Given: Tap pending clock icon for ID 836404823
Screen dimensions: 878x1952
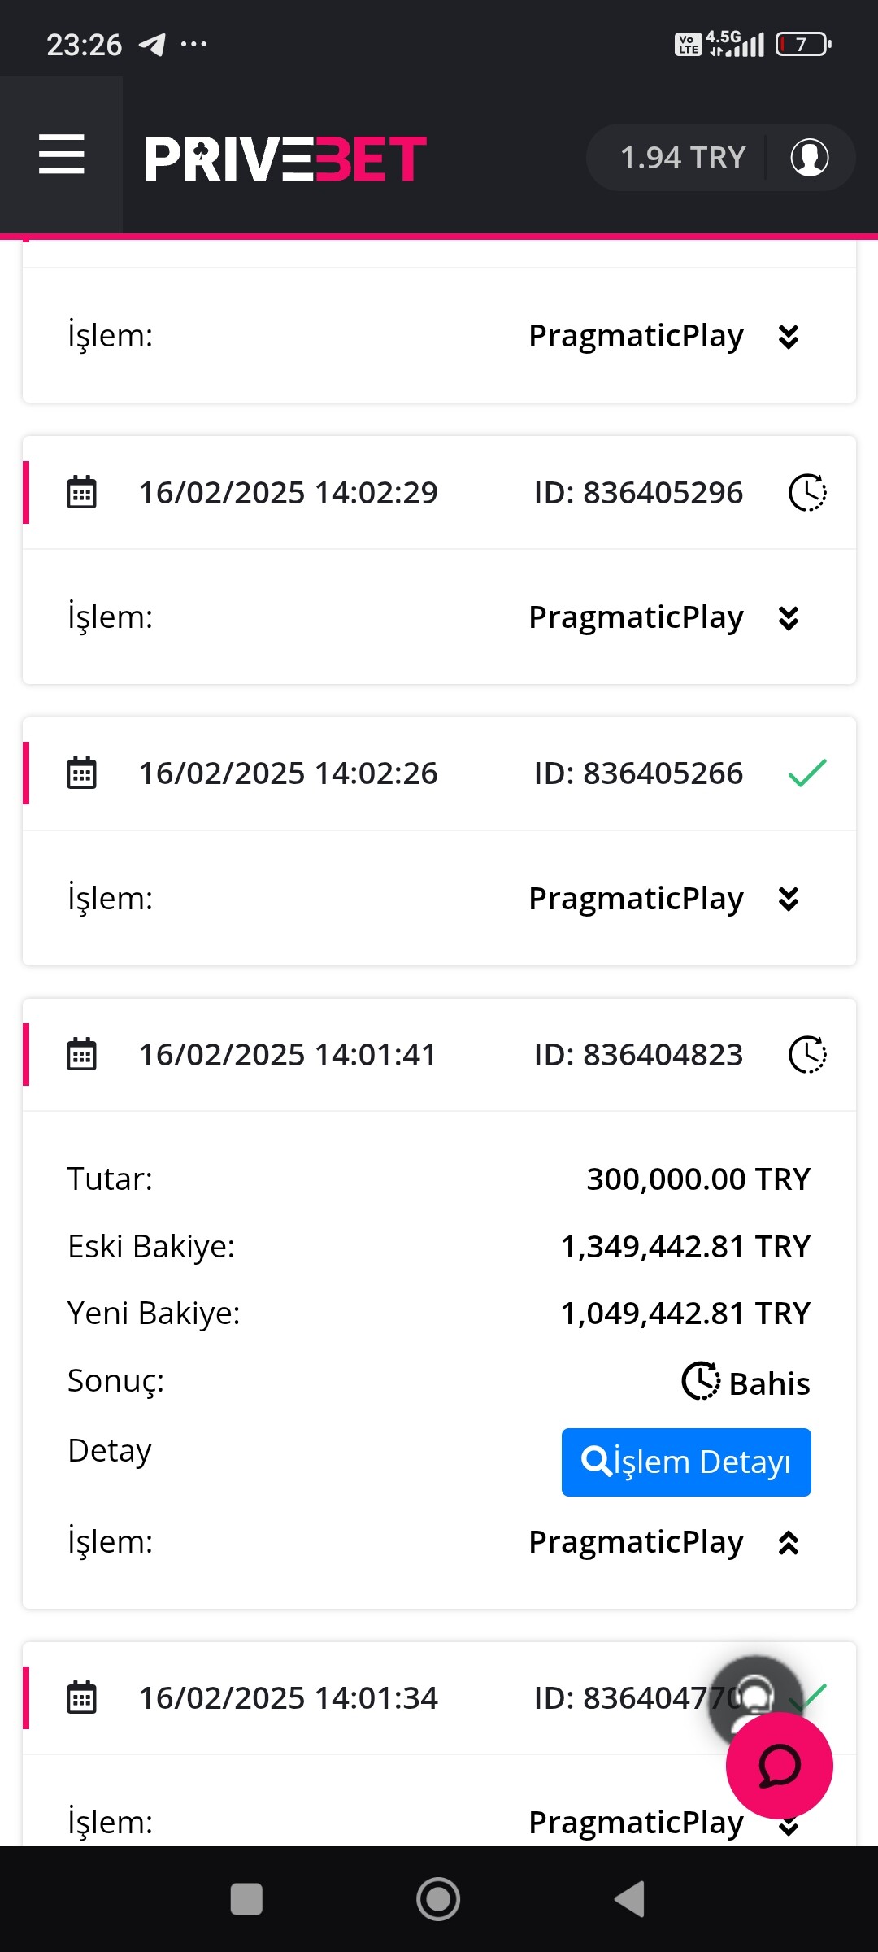Looking at the screenshot, I should pos(807,1054).
